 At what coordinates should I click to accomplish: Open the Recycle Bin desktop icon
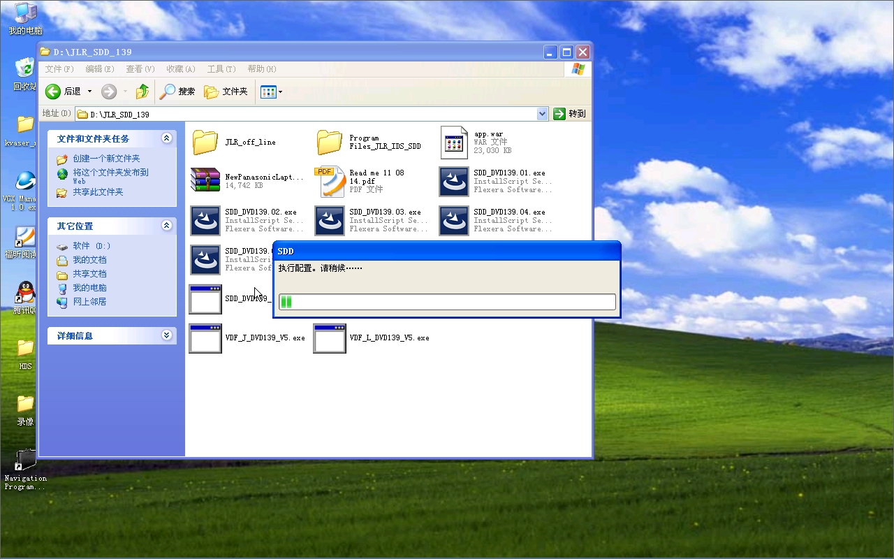click(x=25, y=74)
